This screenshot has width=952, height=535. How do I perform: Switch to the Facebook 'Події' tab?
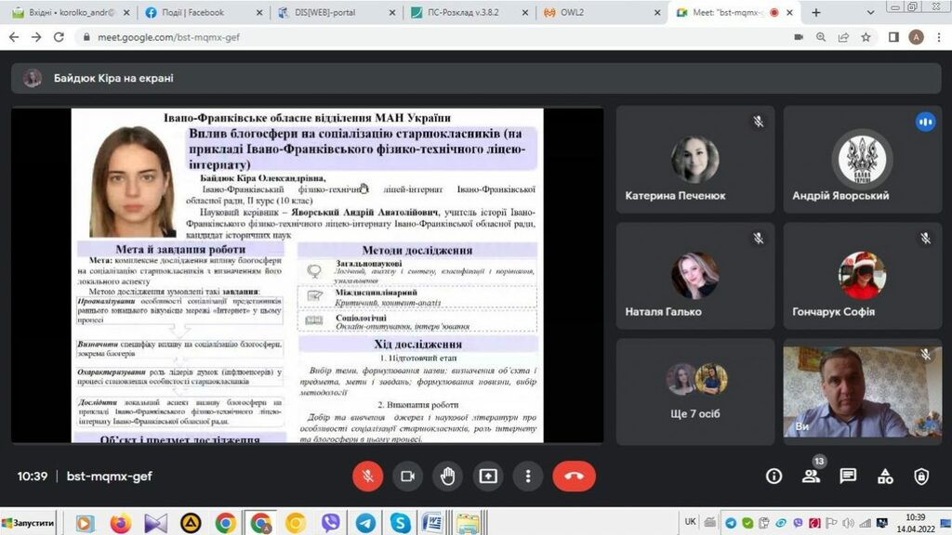[x=199, y=13]
